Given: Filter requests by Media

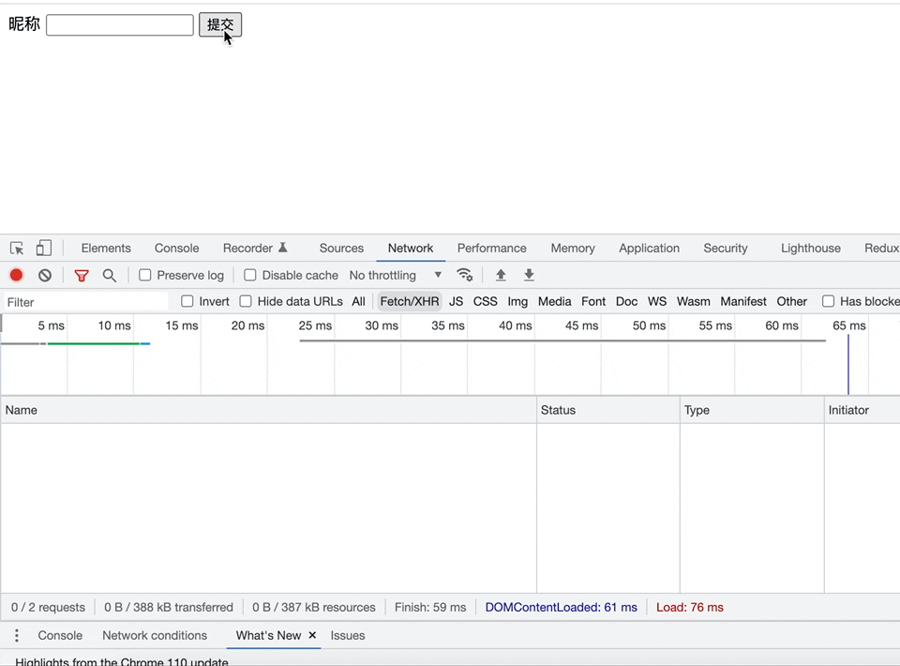Looking at the screenshot, I should [554, 301].
